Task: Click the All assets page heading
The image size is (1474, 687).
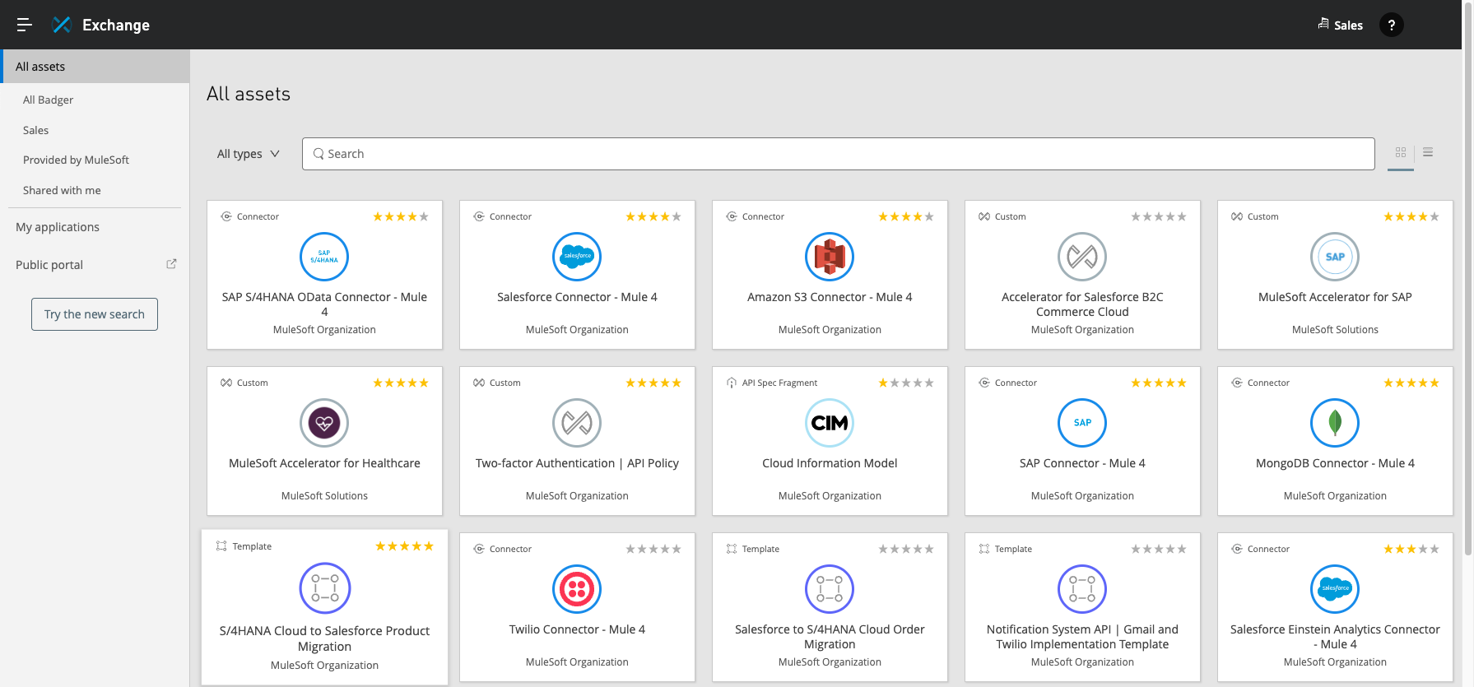Action: (x=249, y=94)
